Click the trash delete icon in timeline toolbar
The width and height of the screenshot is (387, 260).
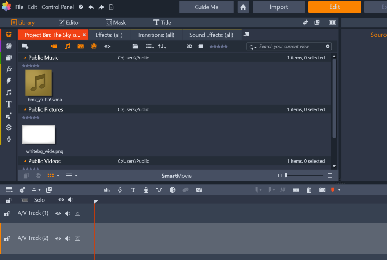coord(309,190)
